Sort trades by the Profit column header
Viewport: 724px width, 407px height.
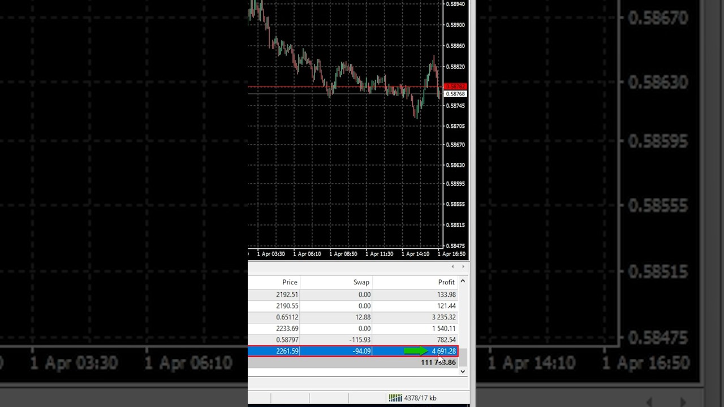point(446,282)
